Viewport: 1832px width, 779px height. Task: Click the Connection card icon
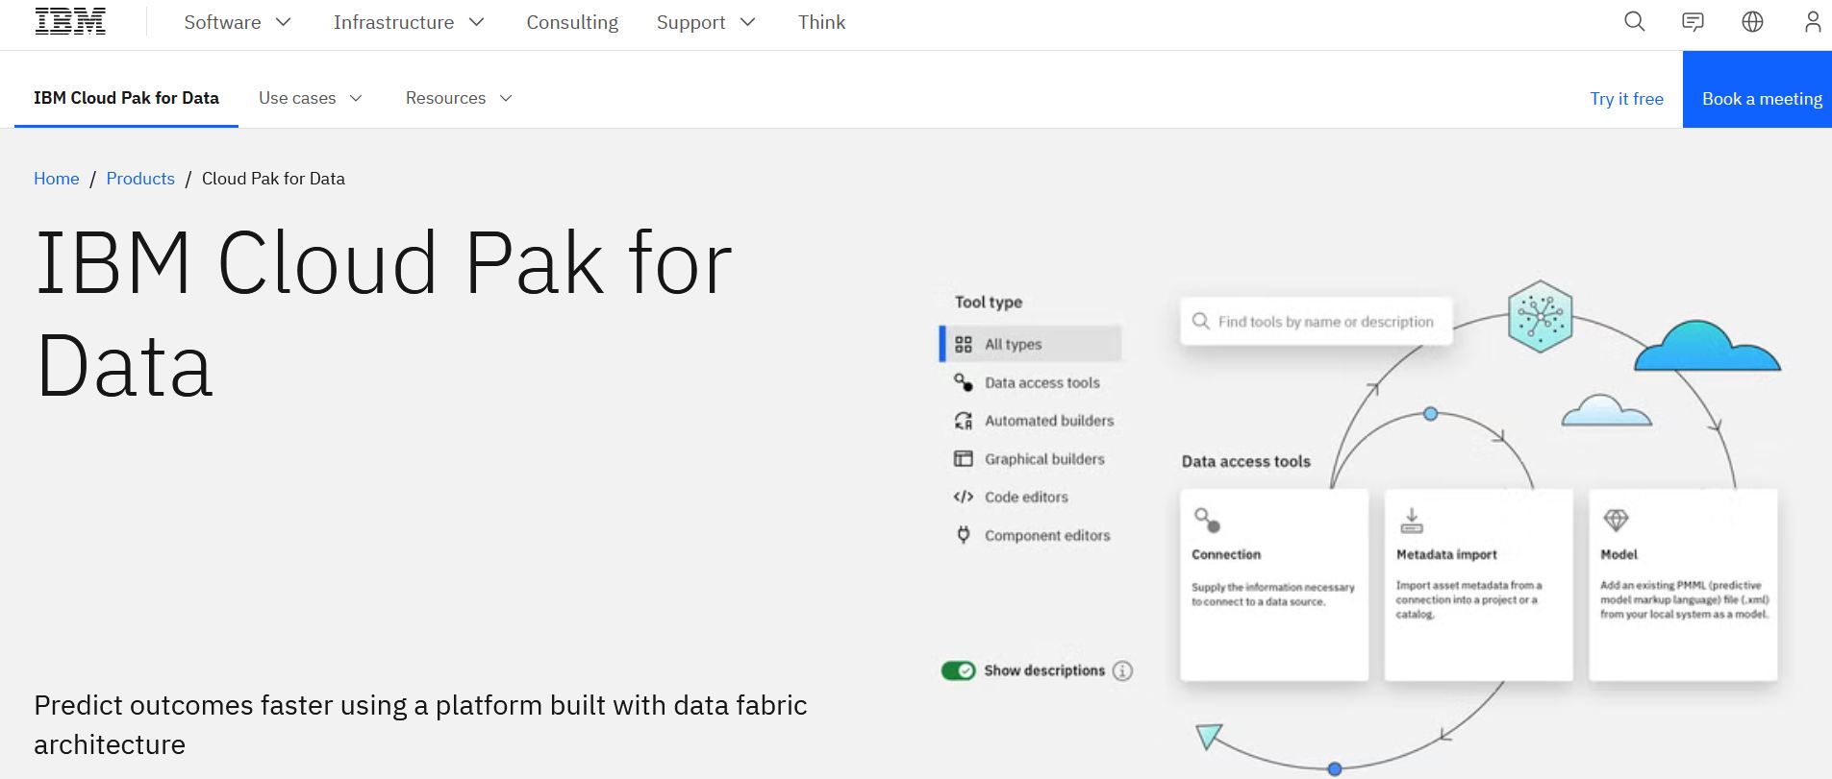tap(1207, 520)
